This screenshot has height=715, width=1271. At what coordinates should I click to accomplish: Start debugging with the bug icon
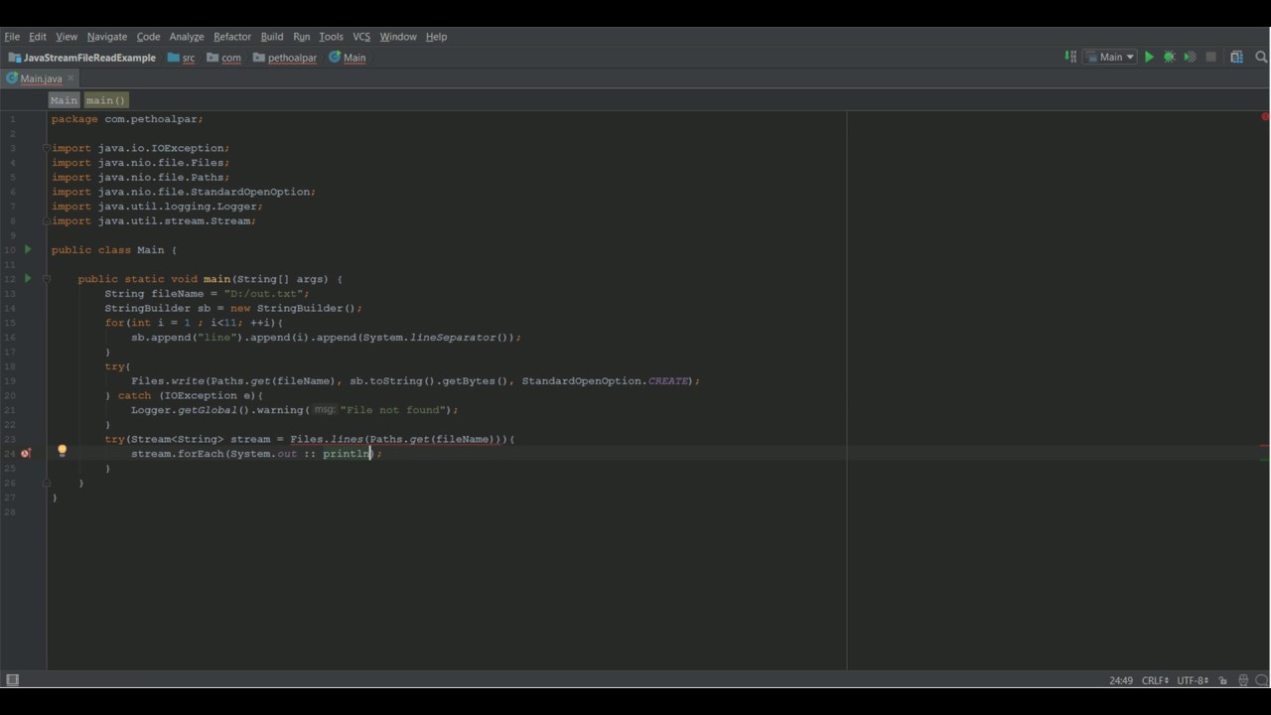pyautogui.click(x=1170, y=58)
